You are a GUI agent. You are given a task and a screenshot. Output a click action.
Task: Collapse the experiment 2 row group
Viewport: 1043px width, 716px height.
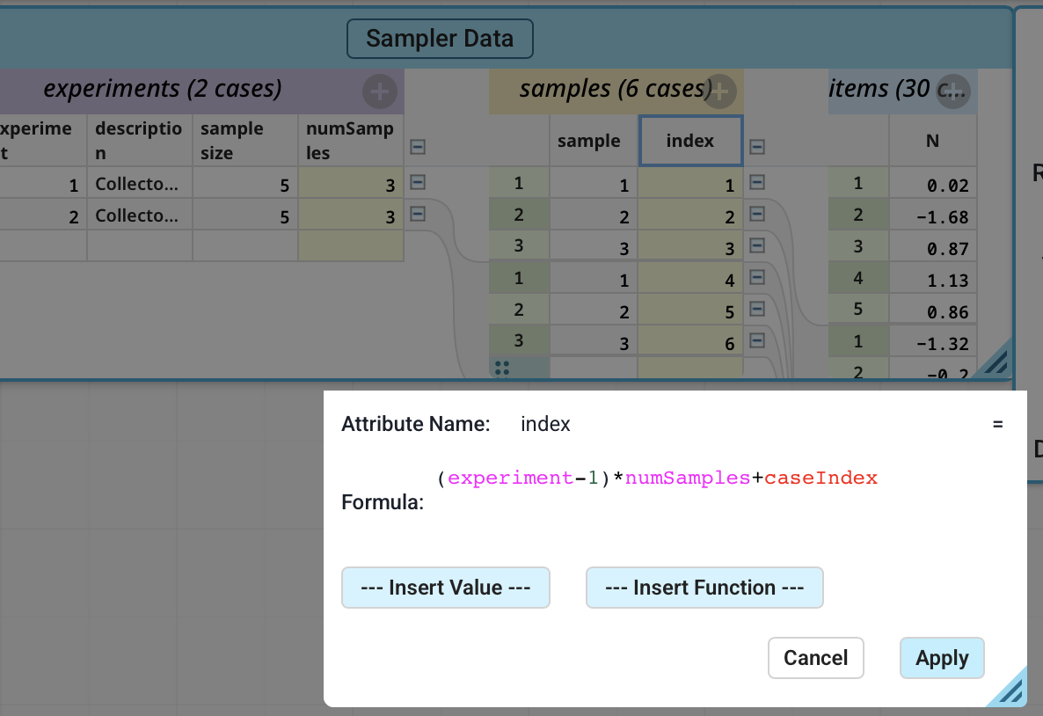tap(419, 214)
